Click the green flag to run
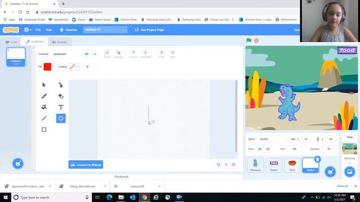The width and height of the screenshot is (360, 202). pyautogui.click(x=249, y=40)
